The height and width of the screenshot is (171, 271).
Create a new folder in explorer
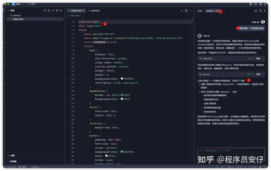pos(49,11)
